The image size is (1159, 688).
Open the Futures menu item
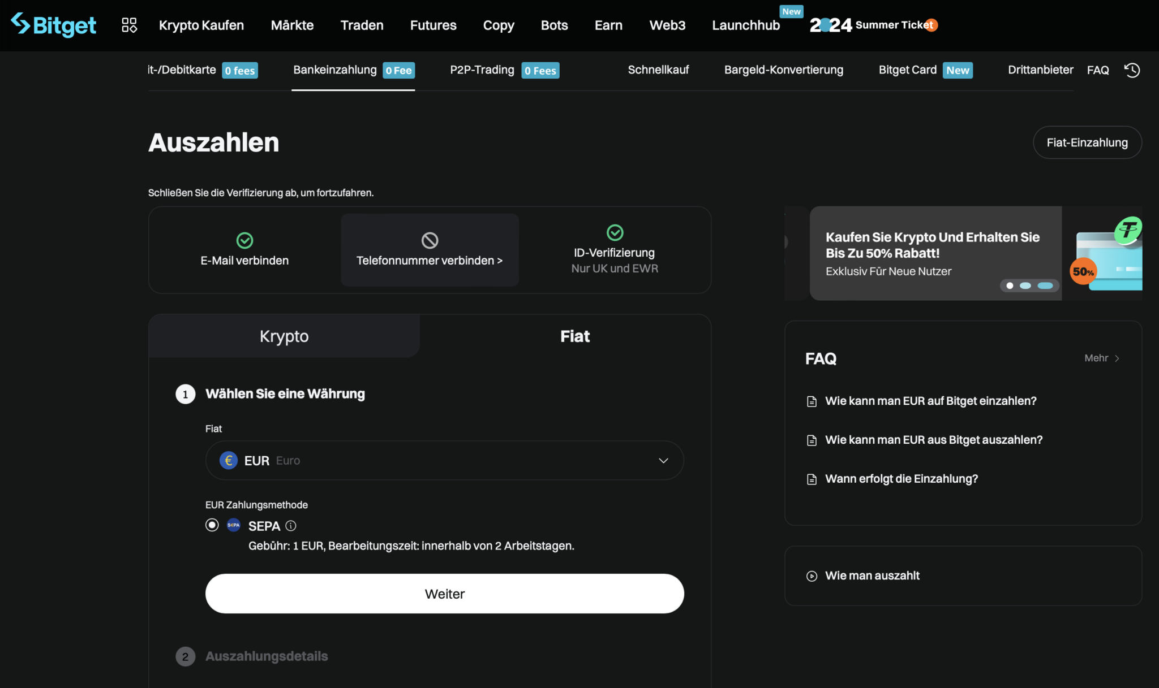(433, 25)
